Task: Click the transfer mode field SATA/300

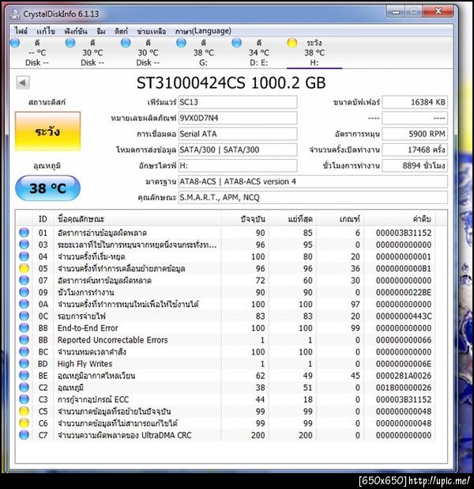Action: pyautogui.click(x=238, y=150)
